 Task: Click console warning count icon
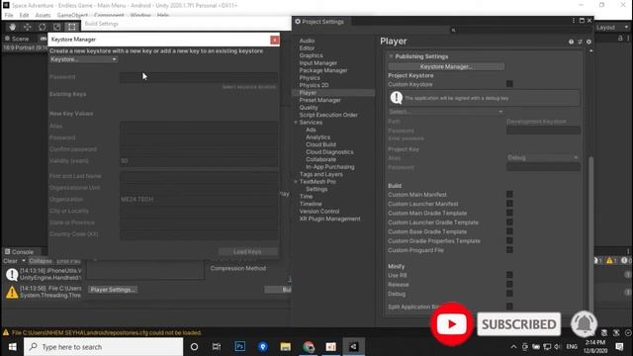(610, 261)
